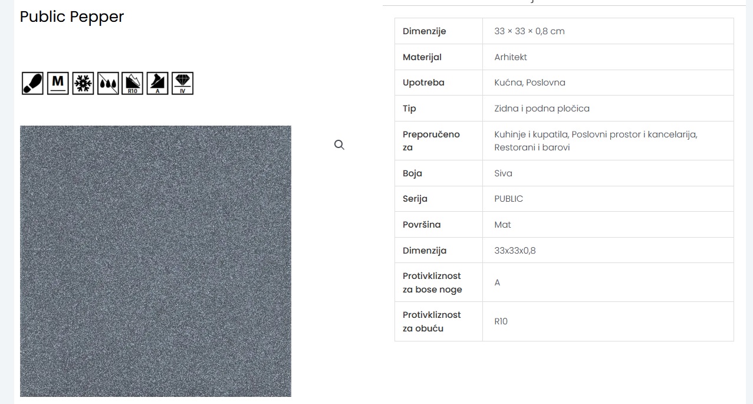Screen dimensions: 753x404
Task: Select the Arhitekt material value
Action: [x=511, y=57]
